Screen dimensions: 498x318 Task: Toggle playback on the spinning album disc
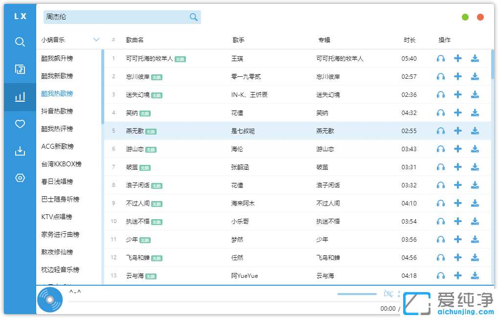(49, 299)
